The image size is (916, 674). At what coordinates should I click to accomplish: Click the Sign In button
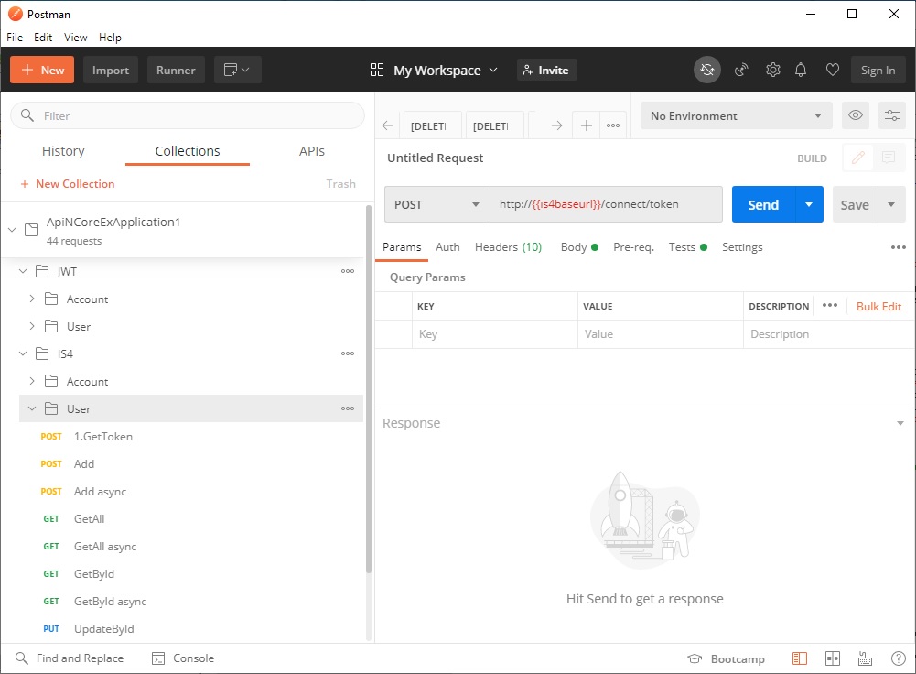[x=878, y=71]
